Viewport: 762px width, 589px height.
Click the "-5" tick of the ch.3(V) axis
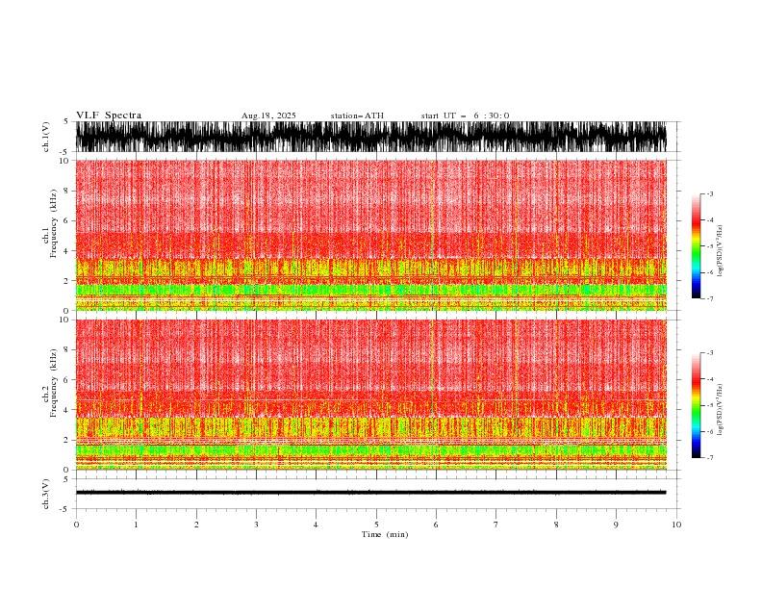65,509
